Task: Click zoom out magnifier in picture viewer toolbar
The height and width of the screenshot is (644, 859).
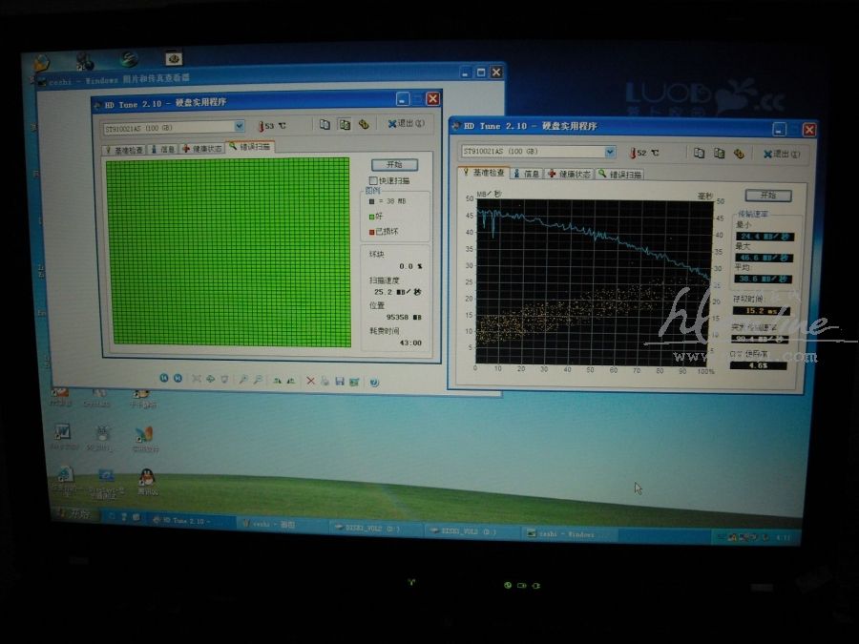Action: click(x=258, y=380)
